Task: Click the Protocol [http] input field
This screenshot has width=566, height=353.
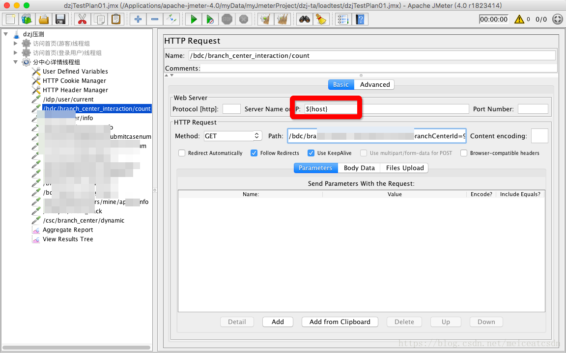Action: coord(231,109)
